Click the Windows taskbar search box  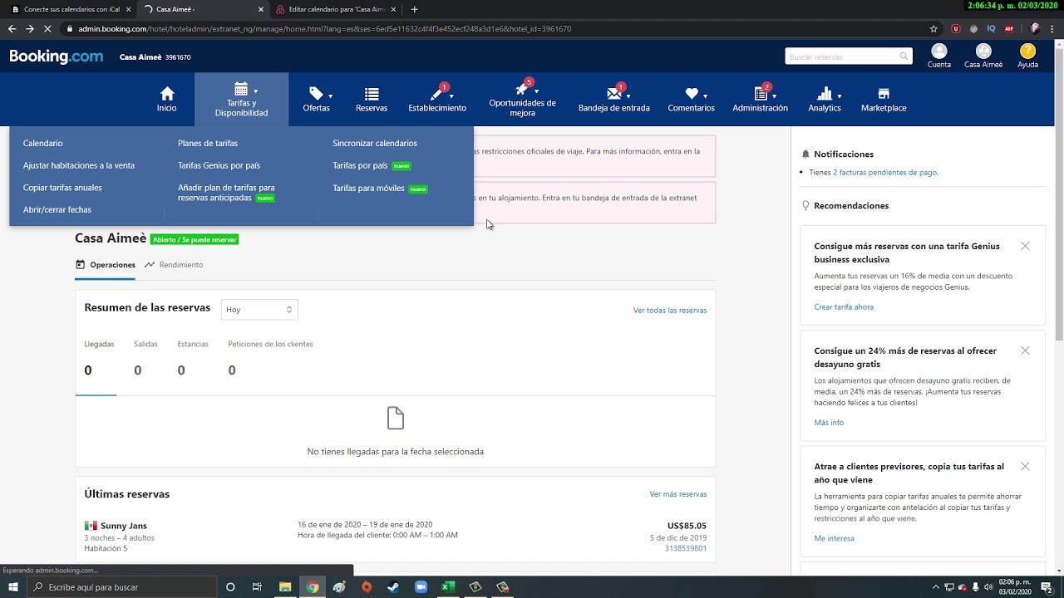(x=122, y=587)
